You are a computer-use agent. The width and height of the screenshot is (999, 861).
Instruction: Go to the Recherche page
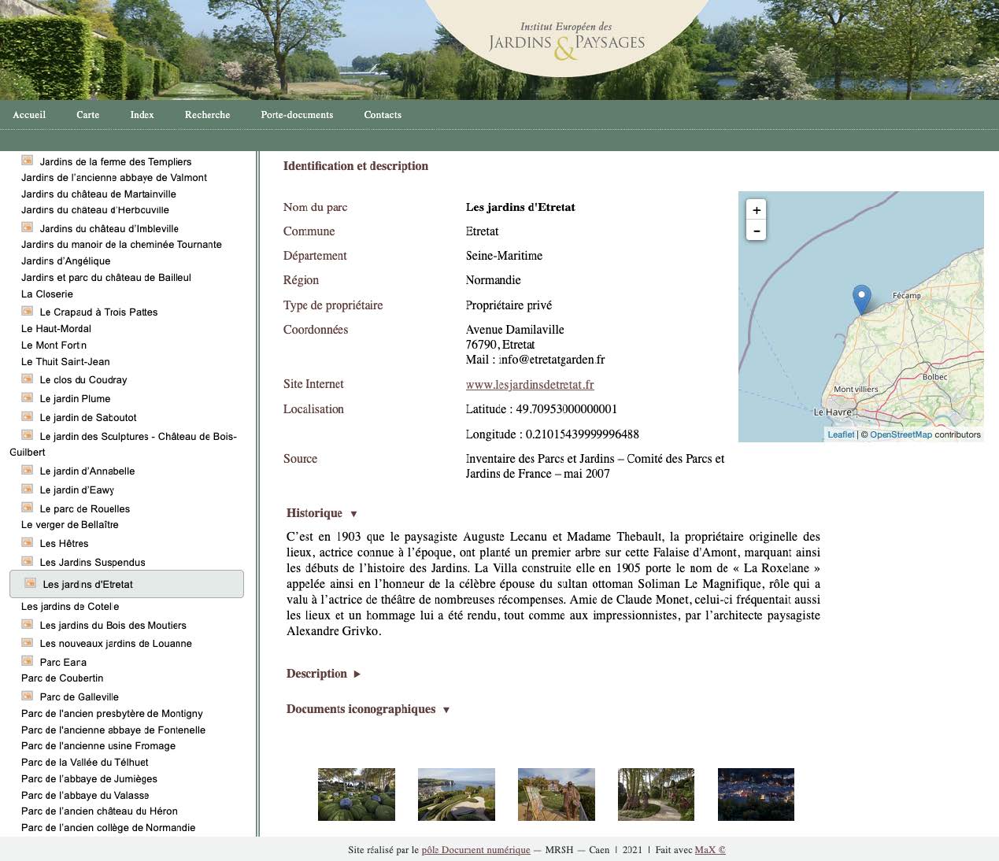point(207,115)
